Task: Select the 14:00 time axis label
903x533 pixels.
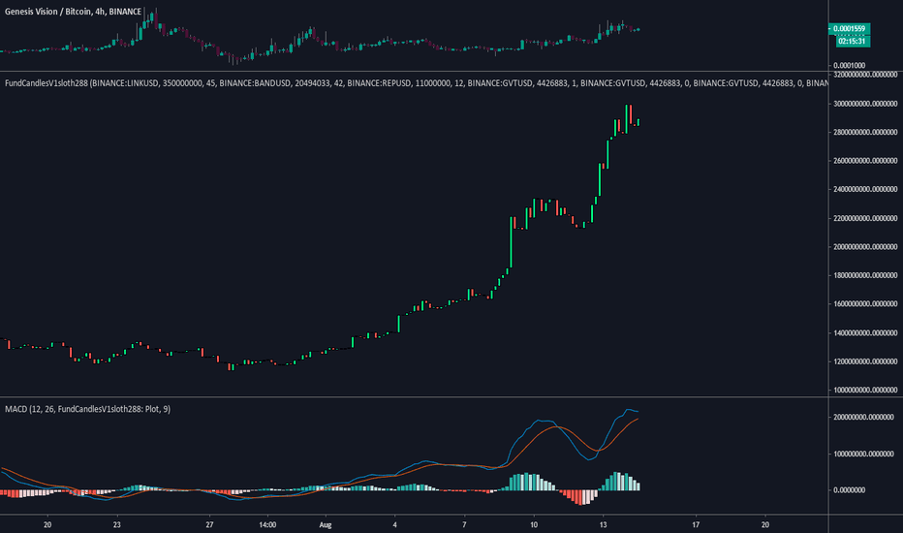Action: pos(267,525)
